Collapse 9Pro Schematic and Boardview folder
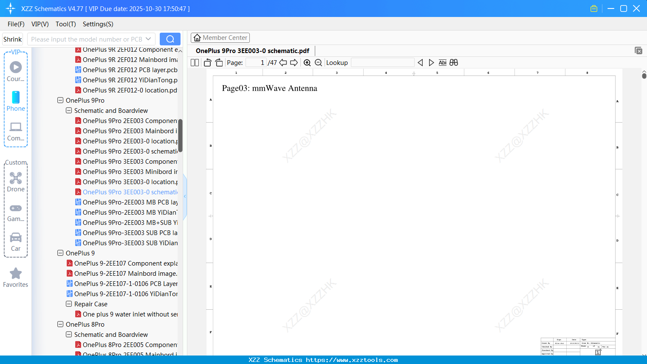 pos(69,111)
